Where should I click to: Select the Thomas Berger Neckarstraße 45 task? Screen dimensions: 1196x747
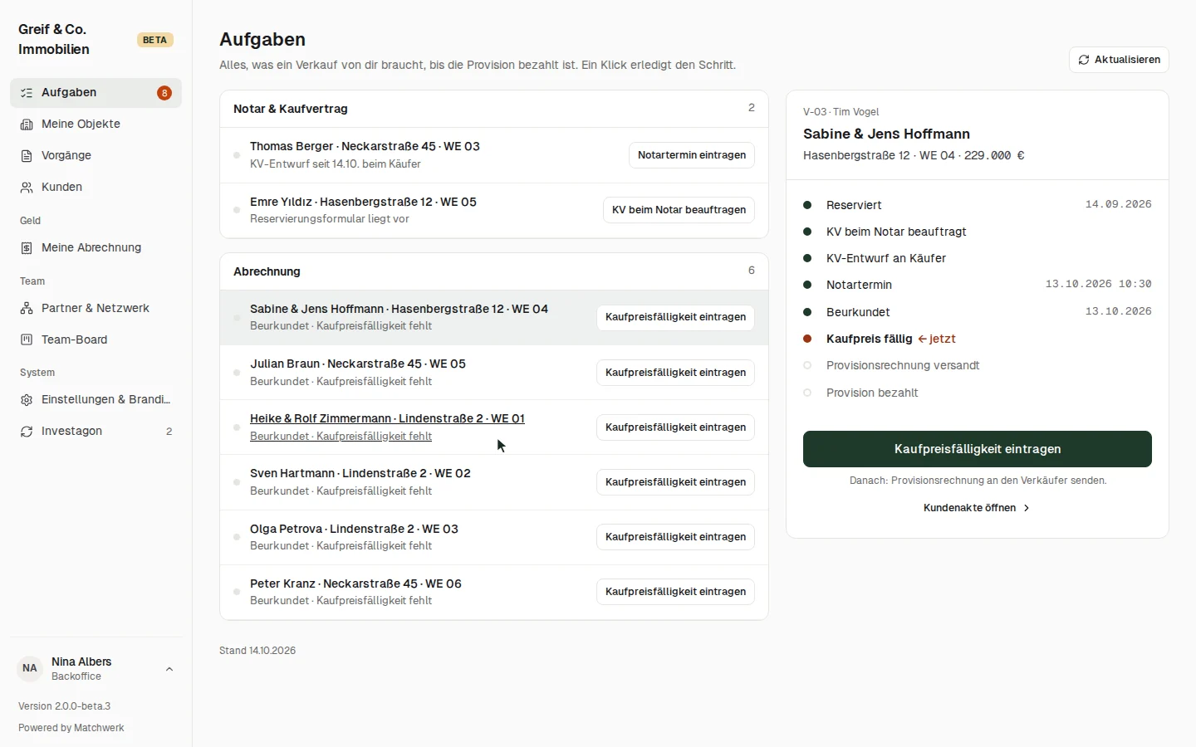point(494,155)
